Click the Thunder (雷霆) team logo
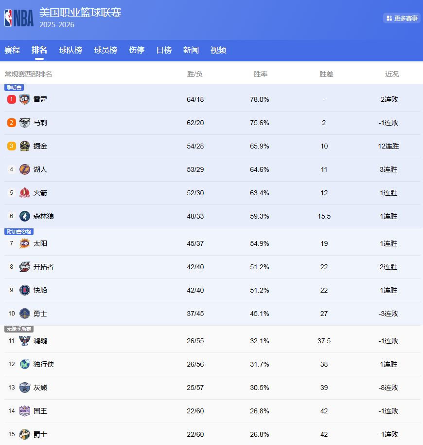The image size is (423, 445). click(x=25, y=99)
